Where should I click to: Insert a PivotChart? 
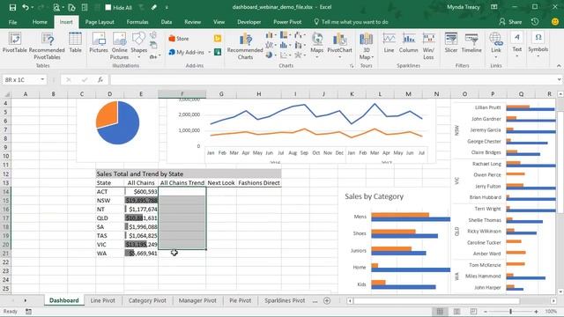[x=339, y=45]
